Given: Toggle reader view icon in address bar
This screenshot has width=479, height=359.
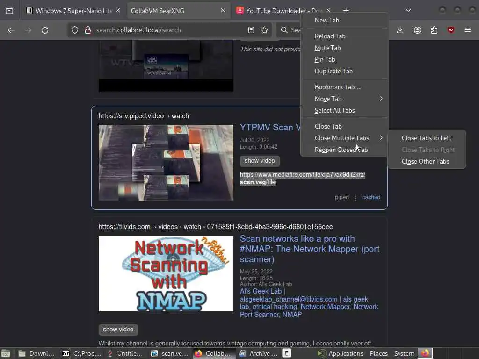Looking at the screenshot, I should pos(251,30).
